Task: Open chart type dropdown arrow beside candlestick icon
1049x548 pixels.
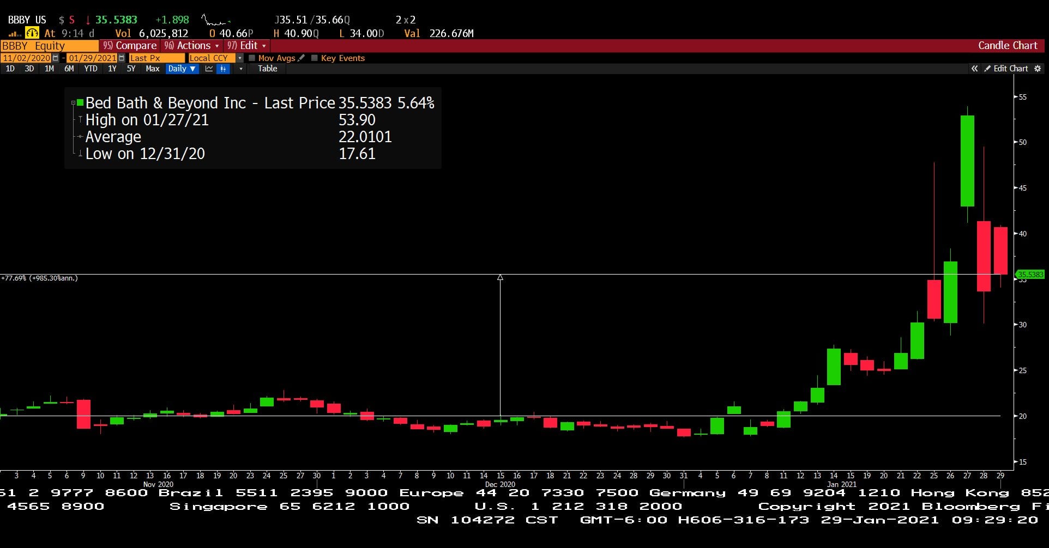Action: pos(240,69)
